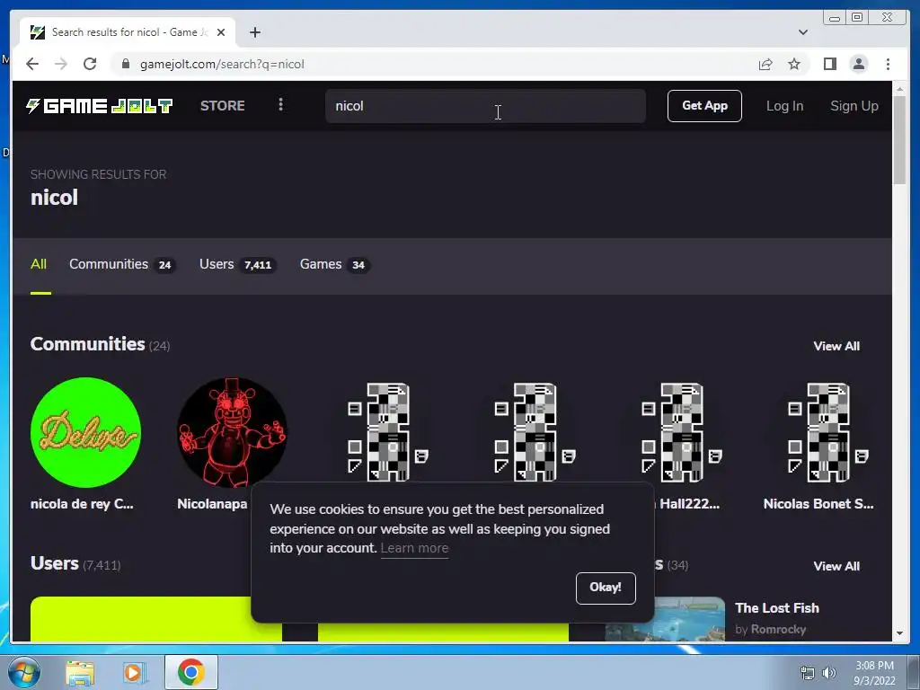The width and height of the screenshot is (920, 690).
Task: Click the nicola de rey C... name
Action: coord(82,504)
